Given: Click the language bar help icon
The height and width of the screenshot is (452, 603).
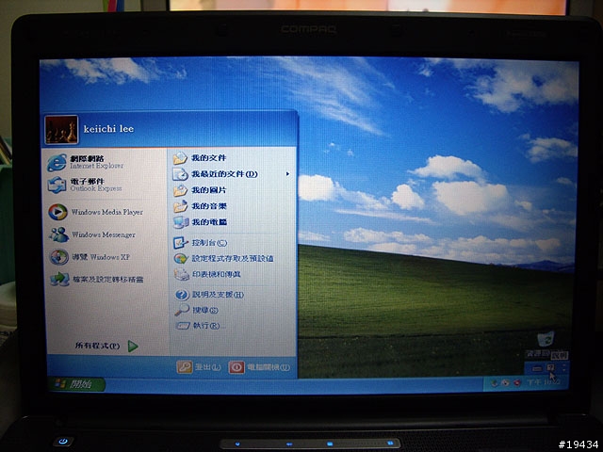Looking at the screenshot, I should [x=550, y=368].
